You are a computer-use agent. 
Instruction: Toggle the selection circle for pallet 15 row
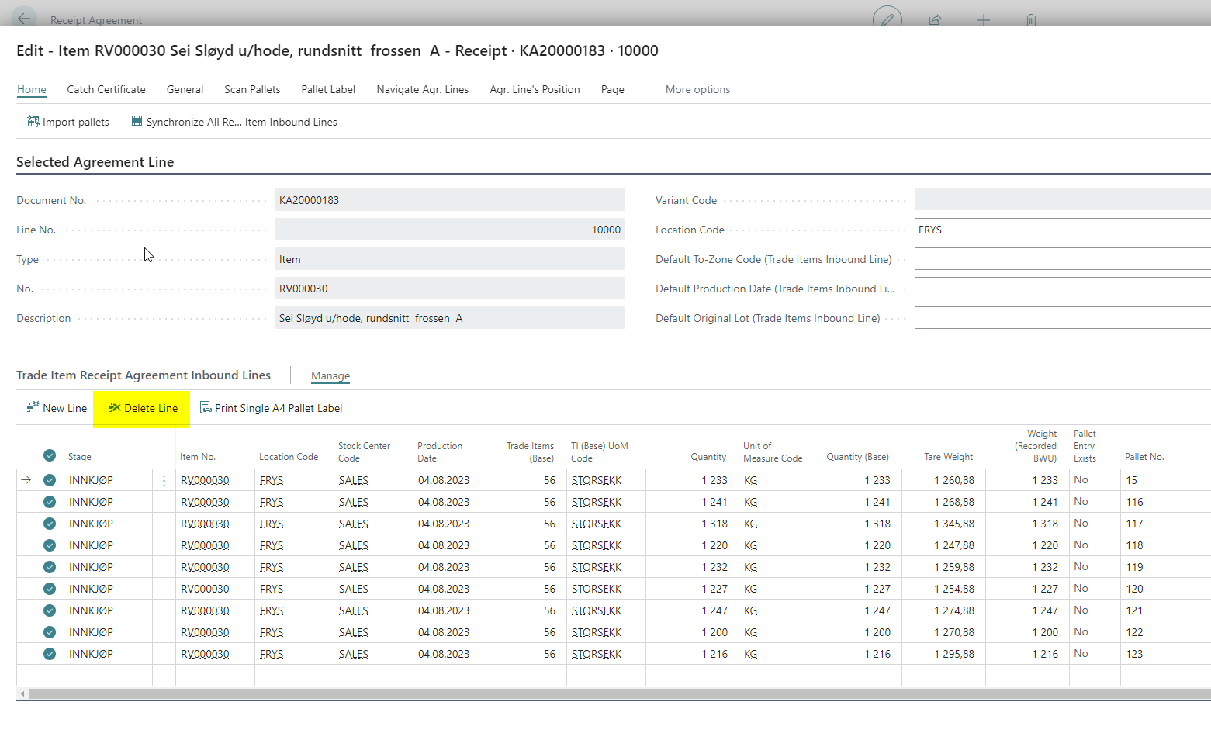[x=50, y=480]
